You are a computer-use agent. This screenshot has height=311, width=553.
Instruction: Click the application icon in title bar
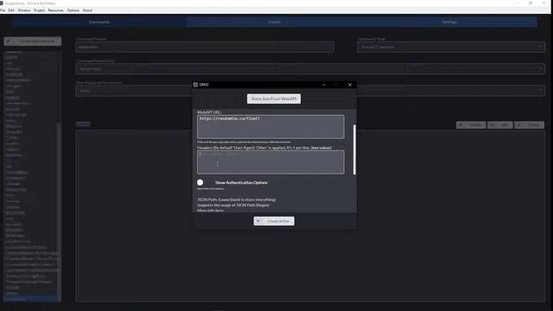point(2,3)
